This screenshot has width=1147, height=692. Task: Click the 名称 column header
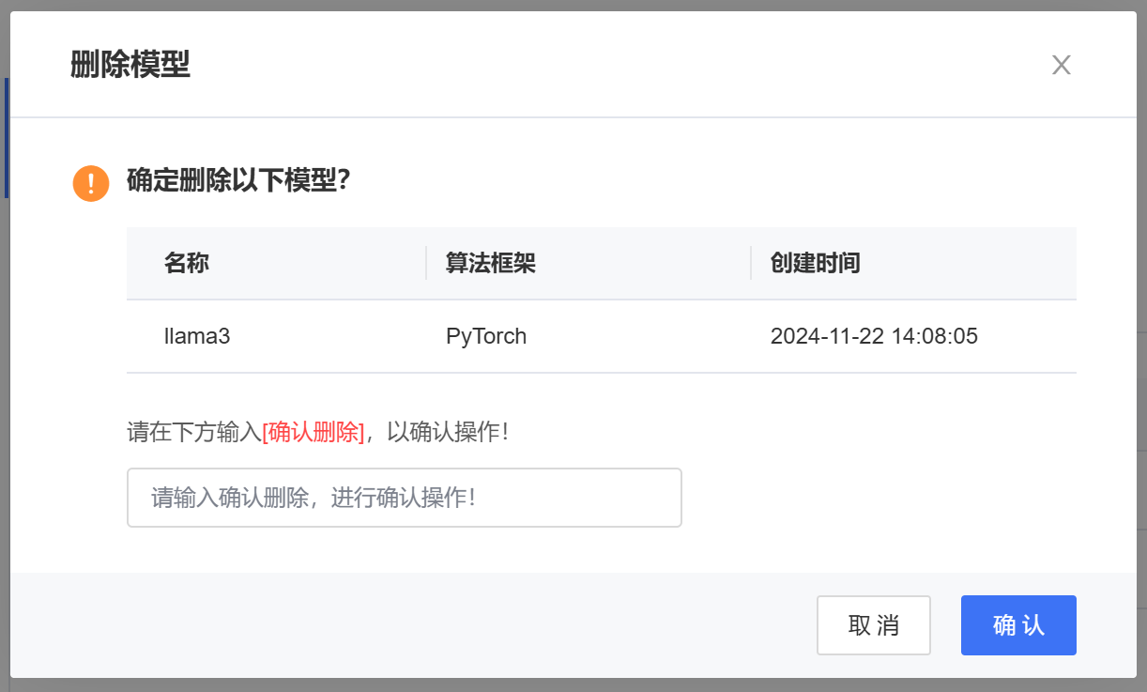click(187, 263)
